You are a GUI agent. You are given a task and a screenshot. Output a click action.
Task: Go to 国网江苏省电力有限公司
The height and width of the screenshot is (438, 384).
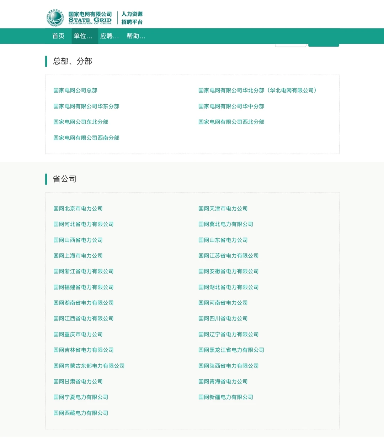coord(229,256)
